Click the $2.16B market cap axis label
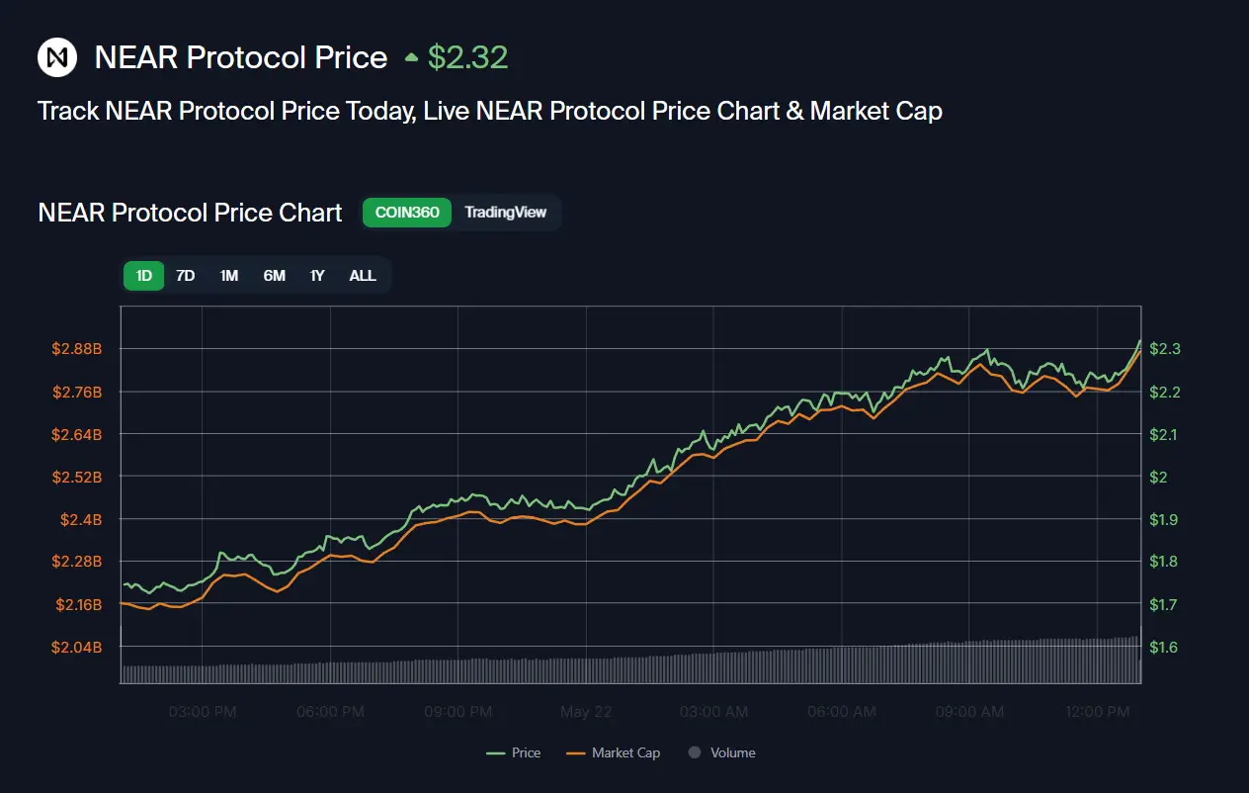The image size is (1249, 793). coord(77,604)
